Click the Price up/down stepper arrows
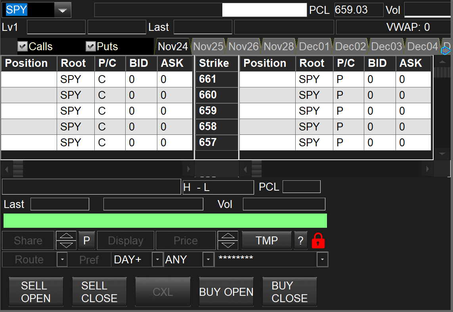Screen dimensions: 453x312 pyautogui.click(x=228, y=240)
